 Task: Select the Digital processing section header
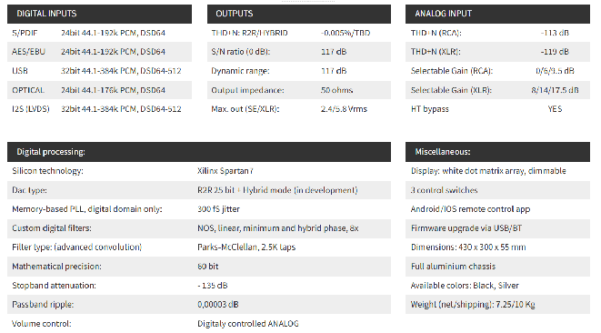pyautogui.click(x=199, y=152)
